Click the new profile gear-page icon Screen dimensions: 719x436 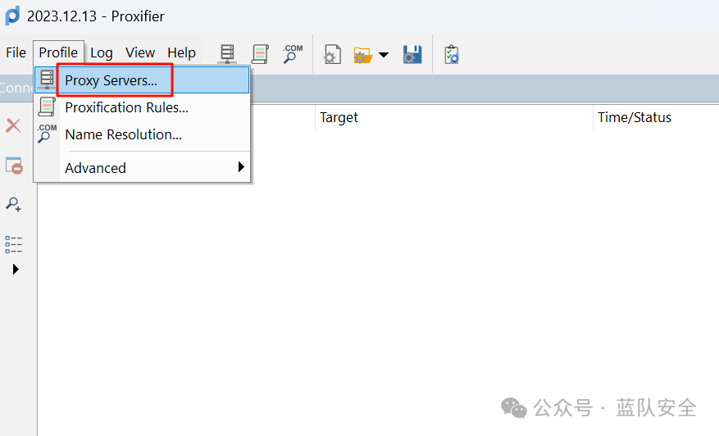[332, 55]
